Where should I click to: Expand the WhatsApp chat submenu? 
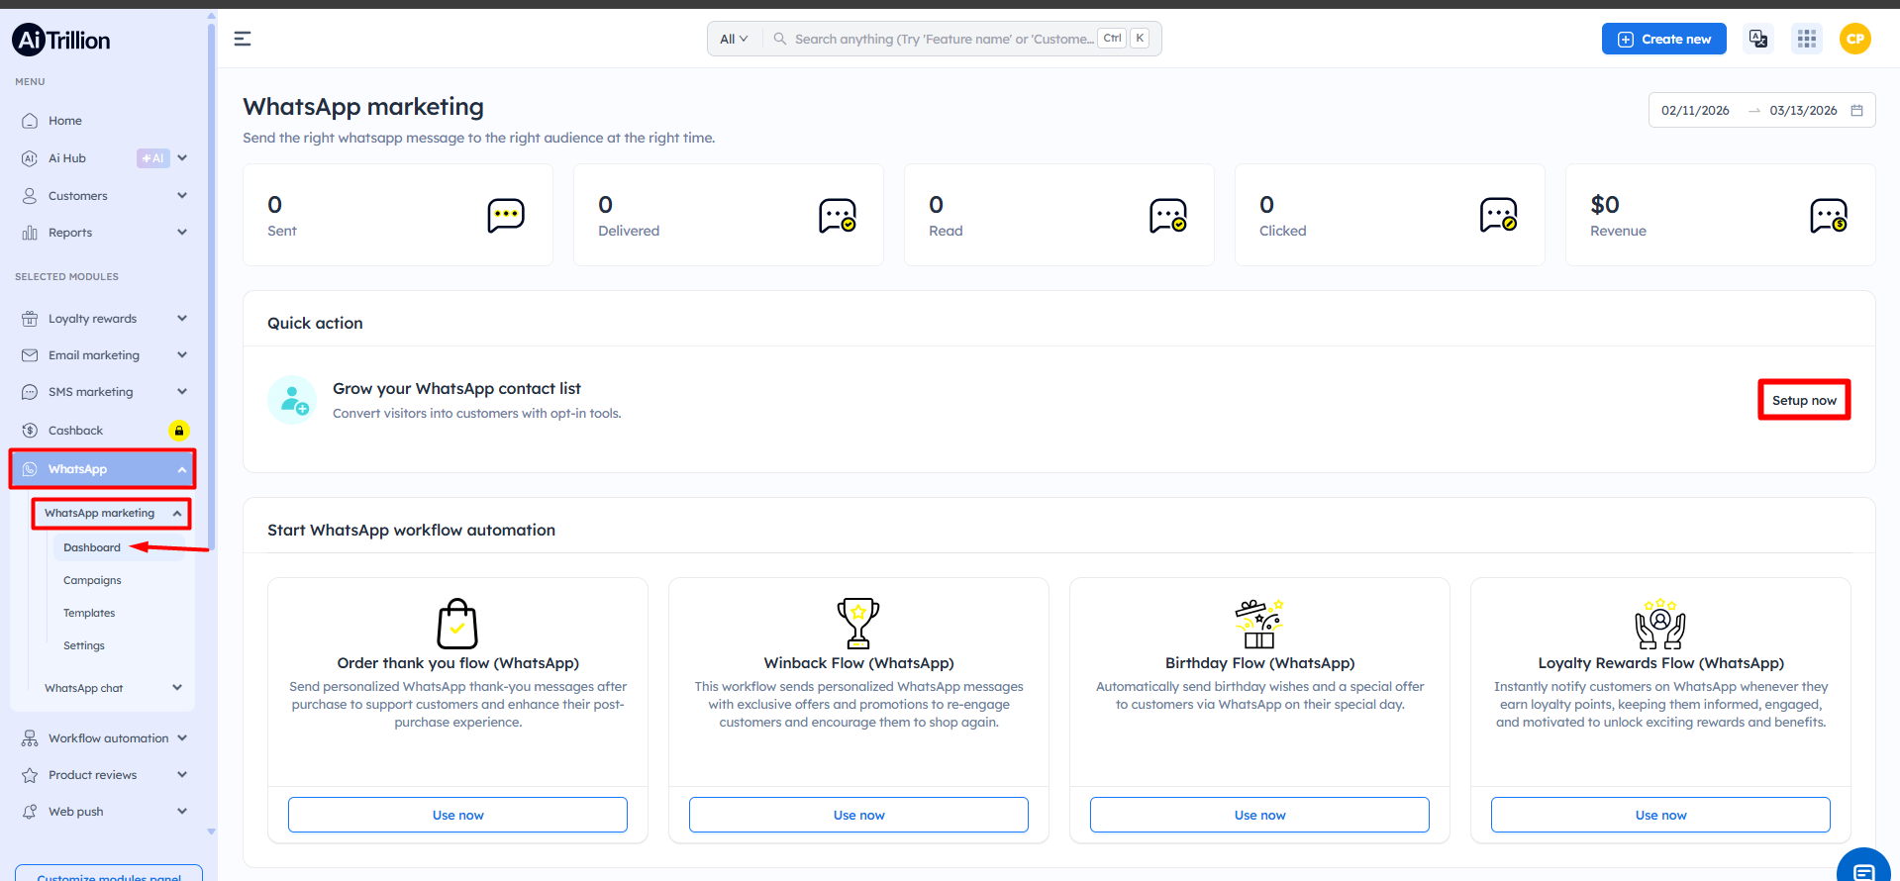tap(177, 688)
